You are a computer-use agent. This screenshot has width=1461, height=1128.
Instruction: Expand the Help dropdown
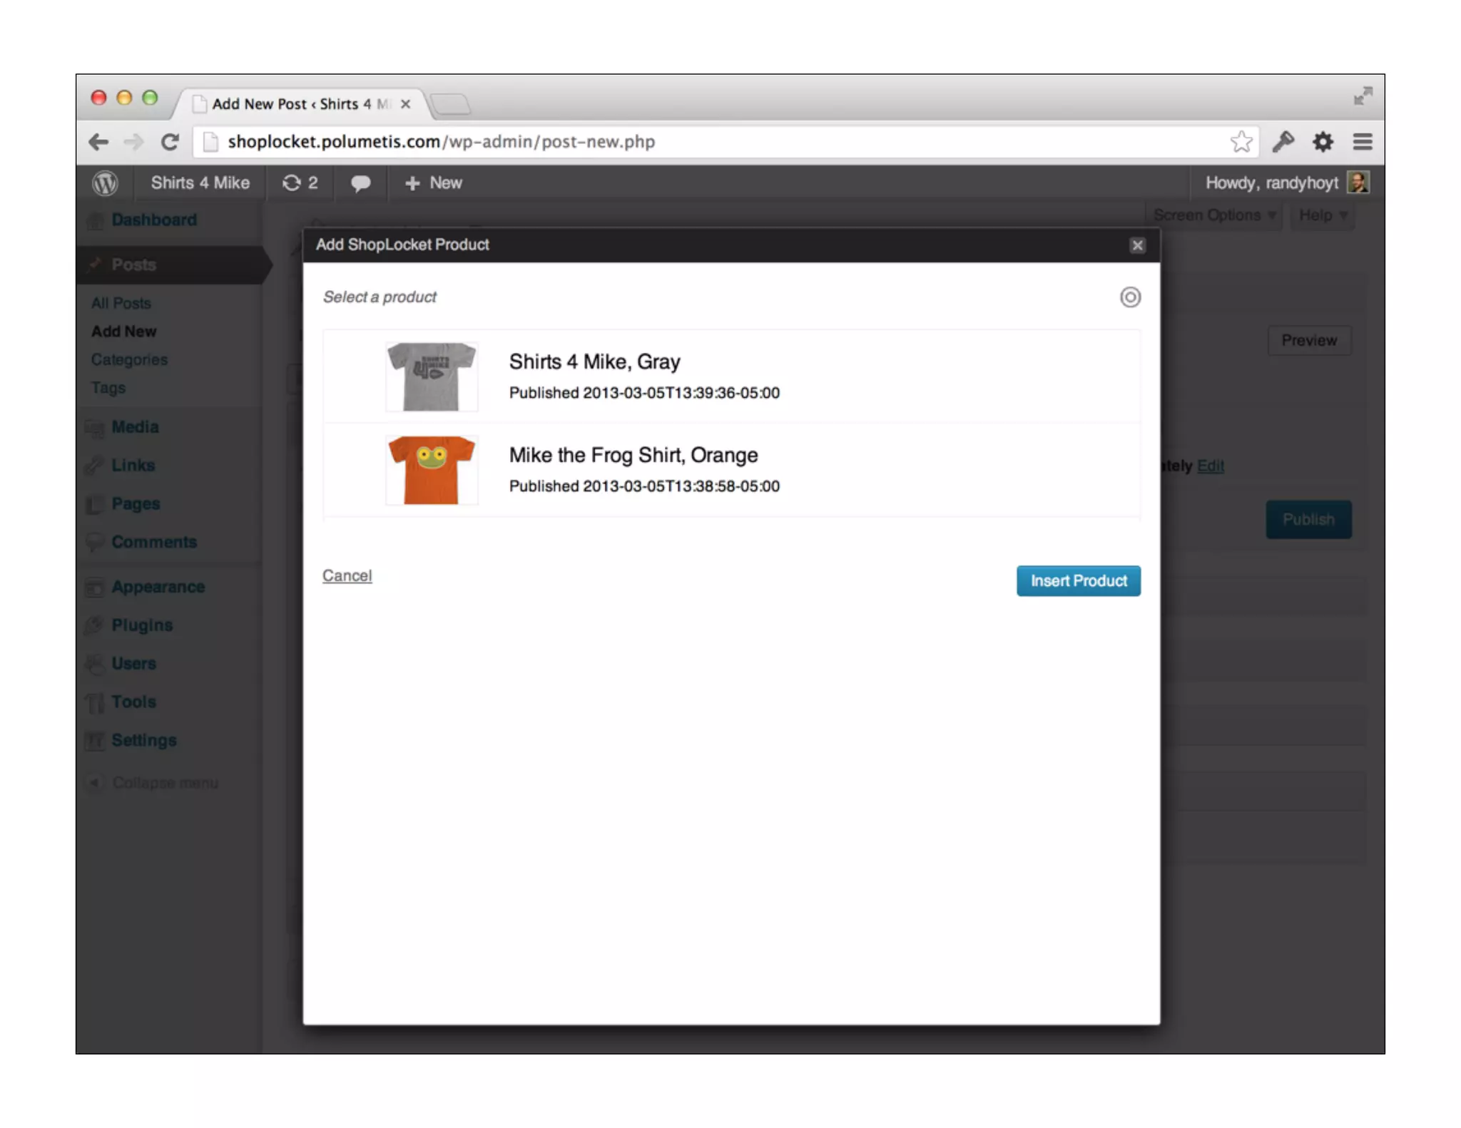click(x=1323, y=215)
